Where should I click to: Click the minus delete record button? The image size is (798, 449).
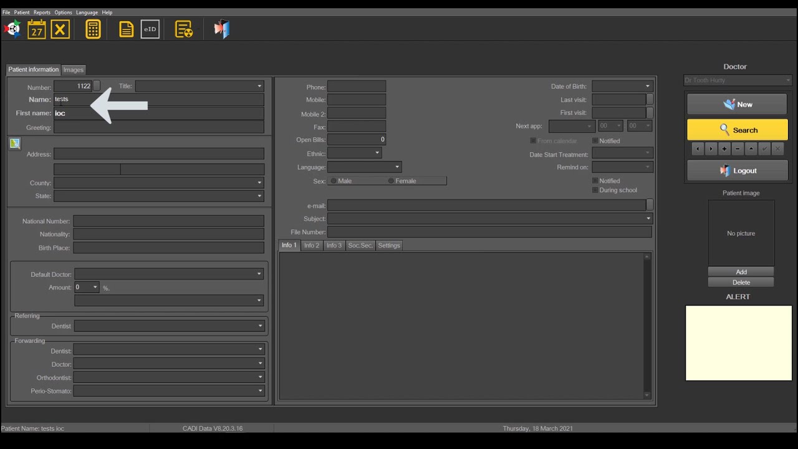tap(738, 149)
